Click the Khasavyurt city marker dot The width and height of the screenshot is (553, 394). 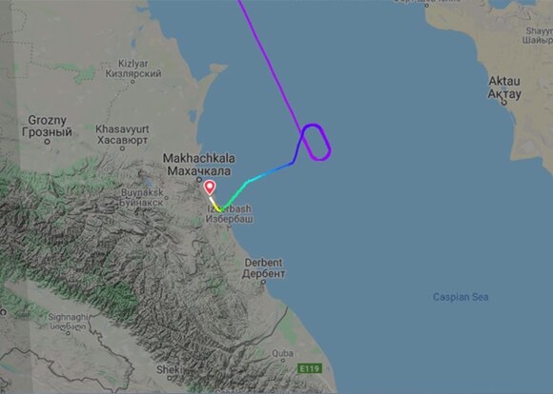tap(122, 148)
